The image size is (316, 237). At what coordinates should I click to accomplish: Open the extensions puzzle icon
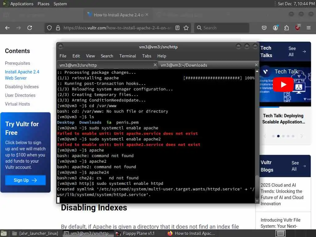pyautogui.click(x=286, y=28)
